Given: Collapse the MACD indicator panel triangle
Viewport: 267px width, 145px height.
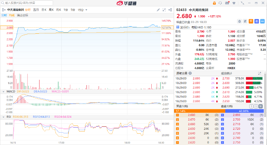Looking at the screenshot, I should tap(4, 91).
